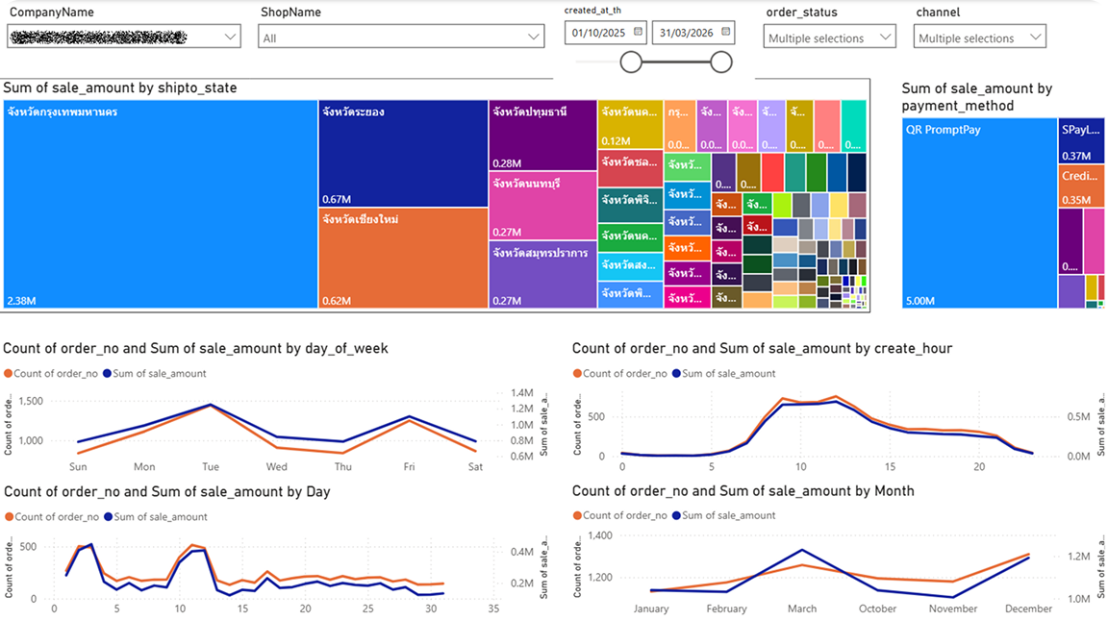Open the channel multiple selections dropdown

point(979,37)
